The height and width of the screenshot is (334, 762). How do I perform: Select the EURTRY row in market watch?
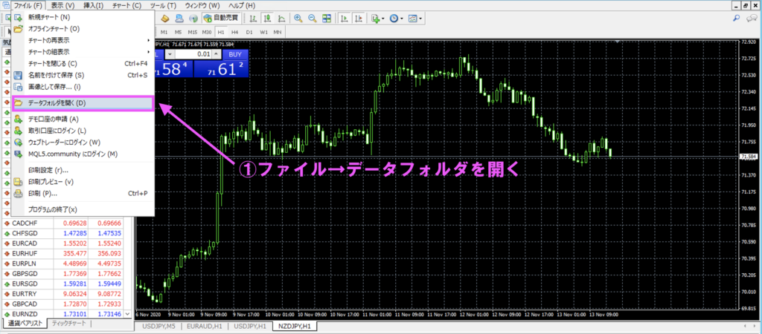pyautogui.click(x=63, y=293)
